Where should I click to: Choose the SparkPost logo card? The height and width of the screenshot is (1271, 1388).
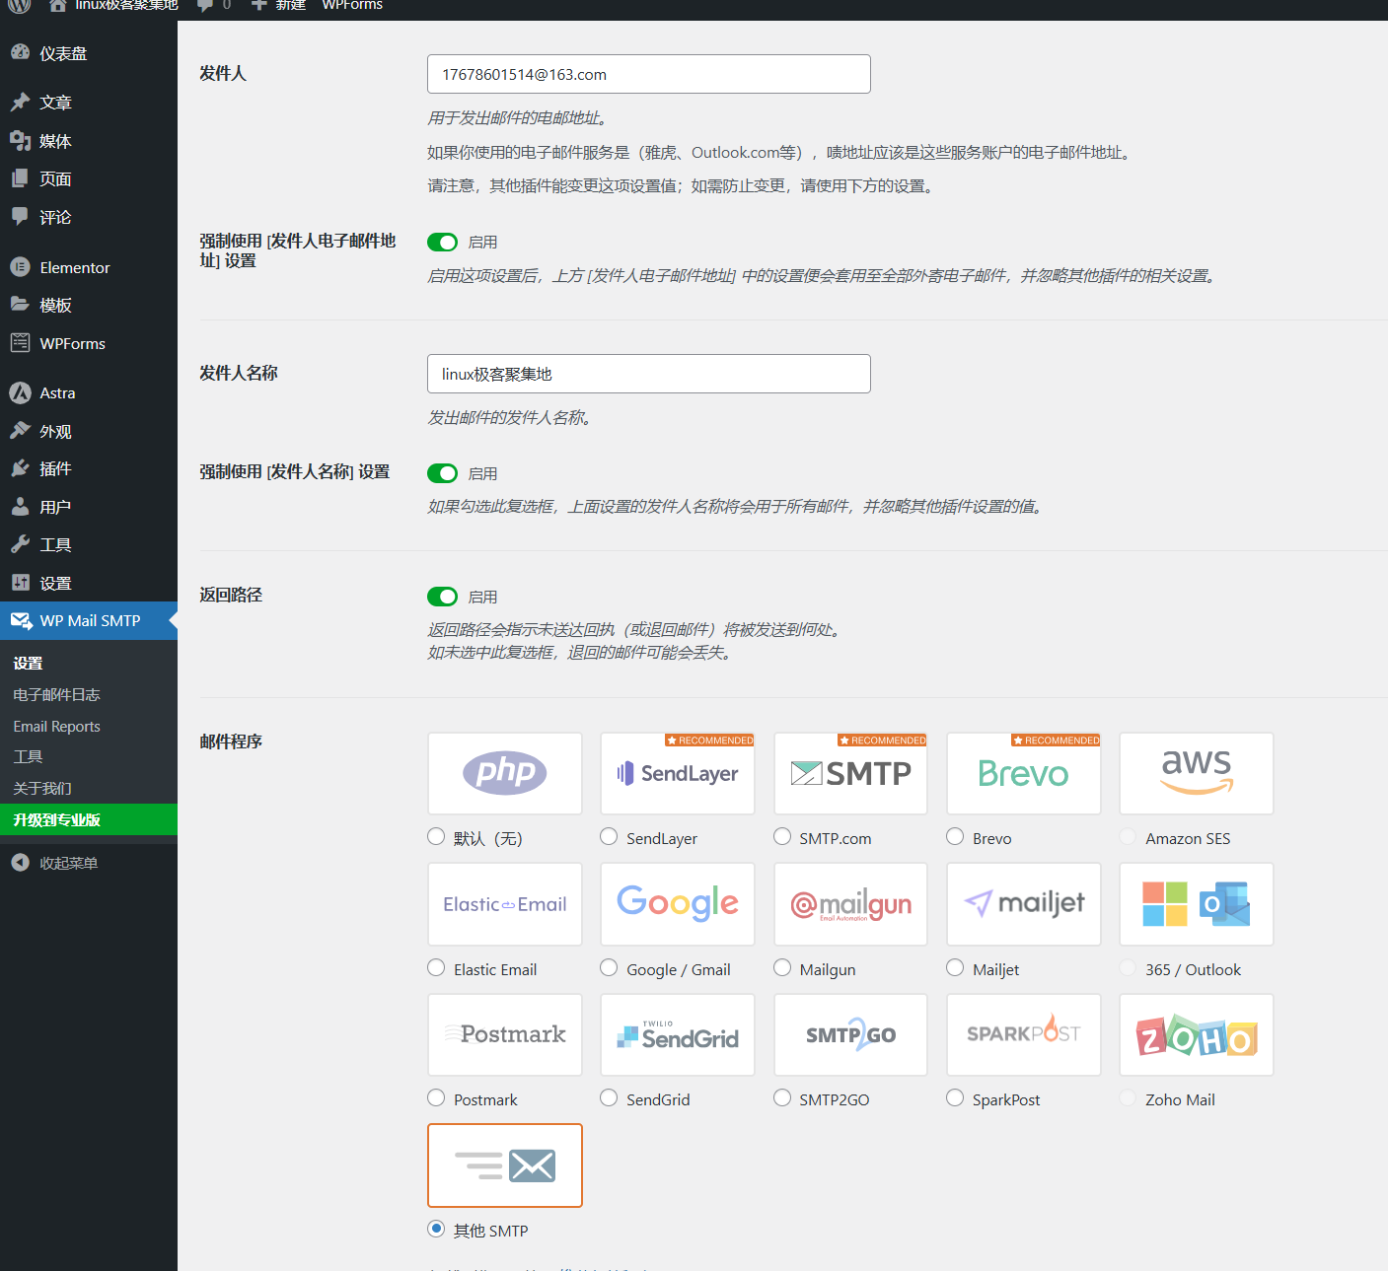(1024, 1034)
